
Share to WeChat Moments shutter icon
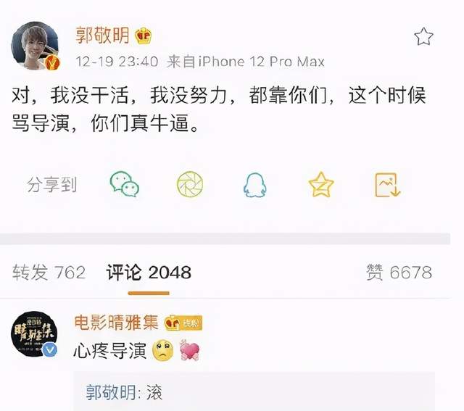(x=190, y=184)
